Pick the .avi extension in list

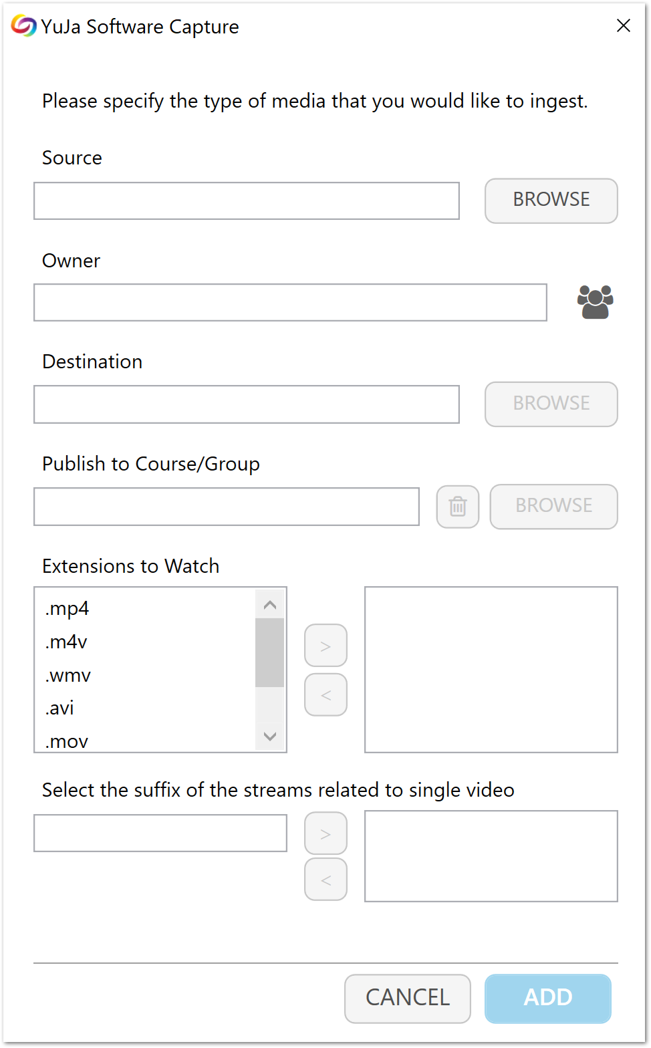(60, 708)
